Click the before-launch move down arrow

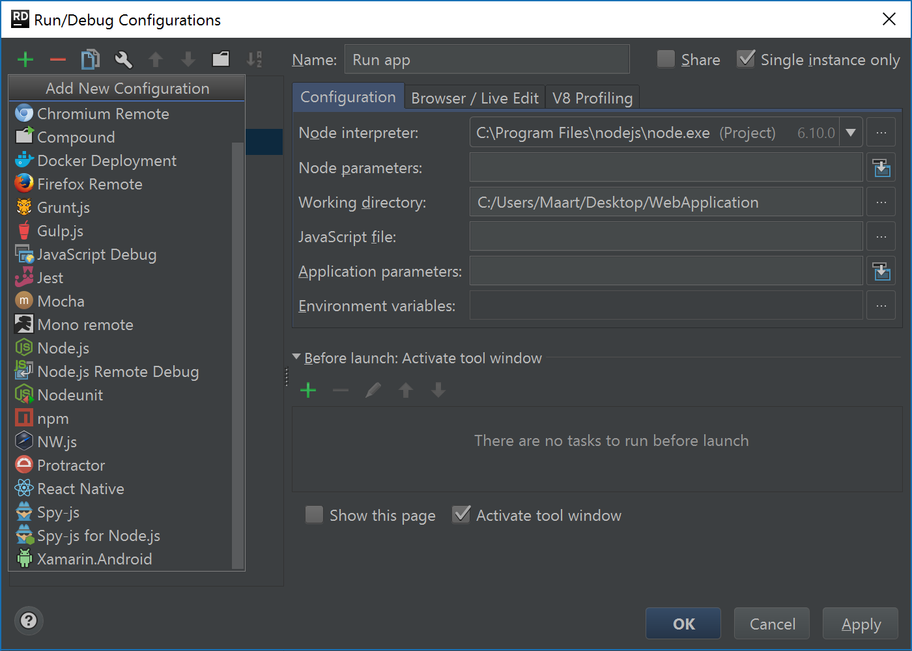point(438,390)
